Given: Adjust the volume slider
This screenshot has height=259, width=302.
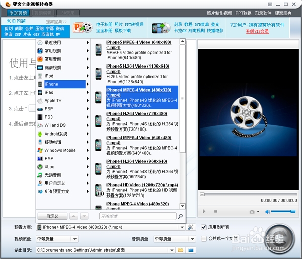Looking at the screenshot, I should [283, 211].
